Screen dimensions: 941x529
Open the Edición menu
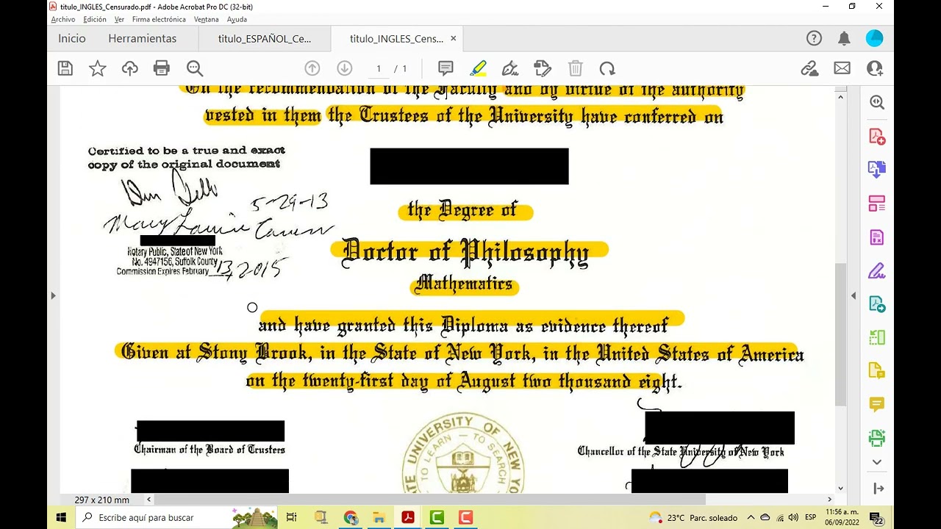[95, 19]
